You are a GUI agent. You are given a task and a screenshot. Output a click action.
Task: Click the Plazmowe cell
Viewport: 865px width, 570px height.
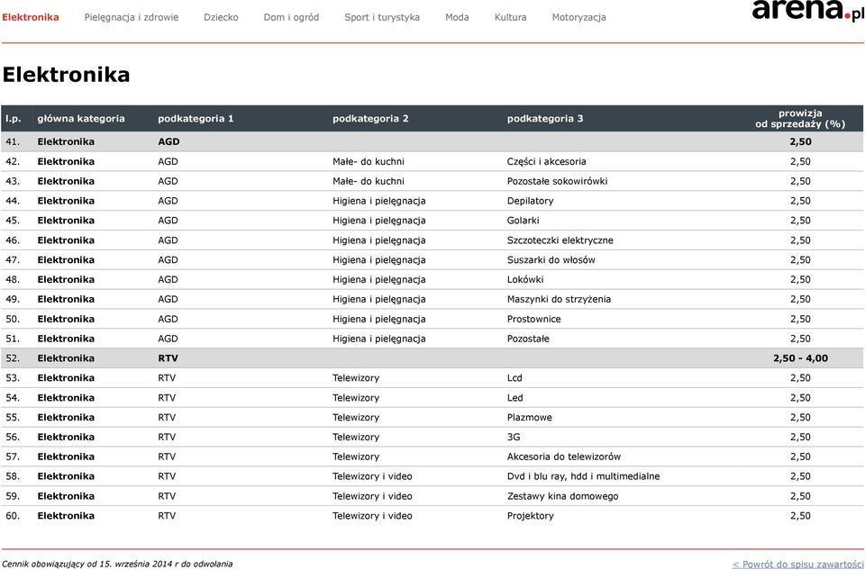point(530,418)
